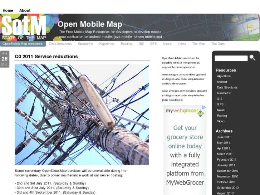
Task: Open the Q3 2011 Service reductions post title
Action: 46,57
